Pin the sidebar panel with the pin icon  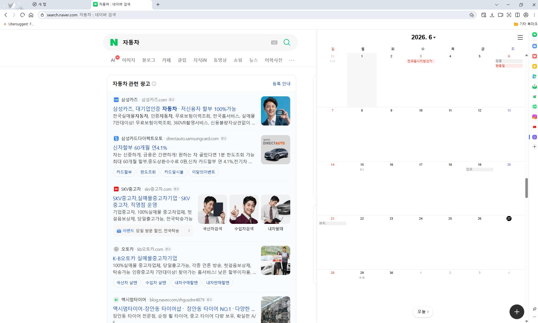pyautogui.click(x=534, y=309)
